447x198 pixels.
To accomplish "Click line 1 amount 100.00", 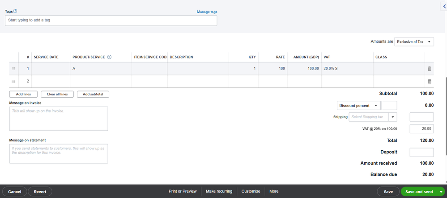I will point(304,69).
